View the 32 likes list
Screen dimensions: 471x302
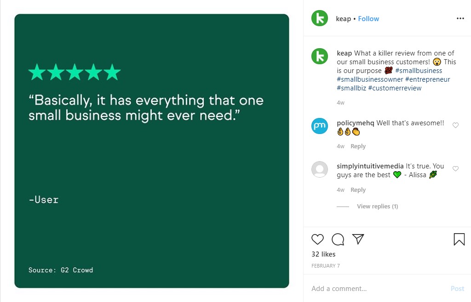[323, 254]
